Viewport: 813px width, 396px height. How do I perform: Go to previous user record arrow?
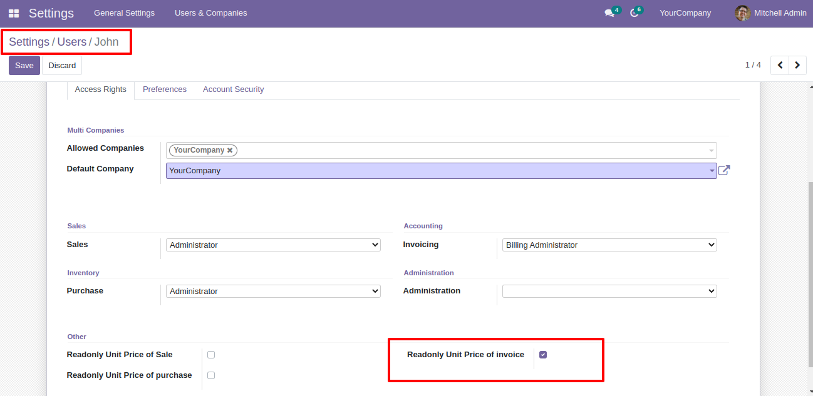tap(780, 65)
